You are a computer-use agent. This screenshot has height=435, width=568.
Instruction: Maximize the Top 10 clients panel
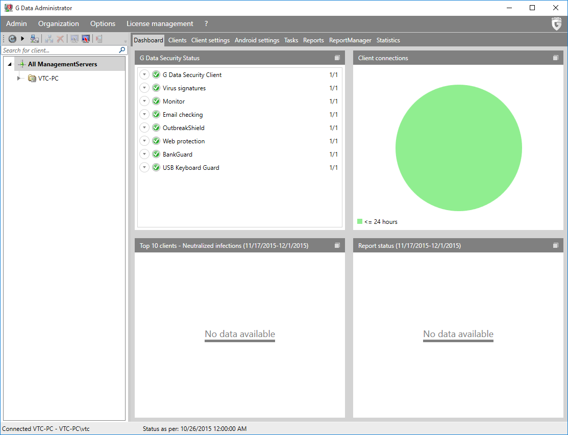337,246
